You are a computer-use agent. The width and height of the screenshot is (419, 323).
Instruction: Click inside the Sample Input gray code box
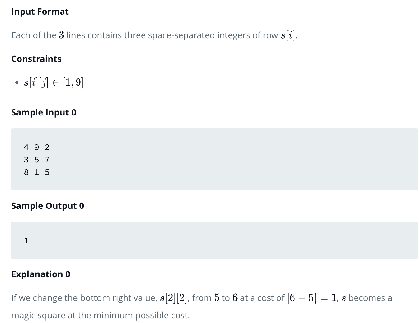click(x=214, y=159)
